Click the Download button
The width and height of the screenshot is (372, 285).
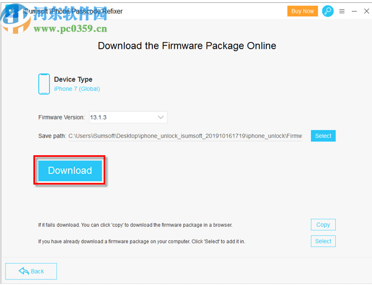click(x=70, y=170)
